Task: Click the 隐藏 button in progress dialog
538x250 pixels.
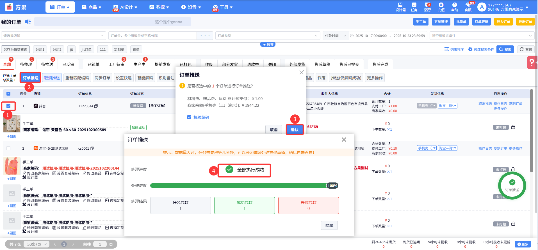Action: 329,225
